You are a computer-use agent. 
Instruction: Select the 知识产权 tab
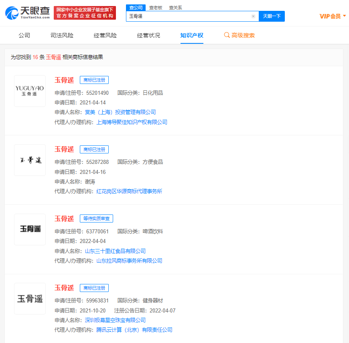coord(192,35)
